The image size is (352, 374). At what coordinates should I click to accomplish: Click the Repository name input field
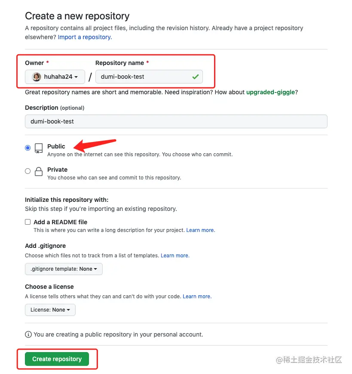tap(149, 77)
